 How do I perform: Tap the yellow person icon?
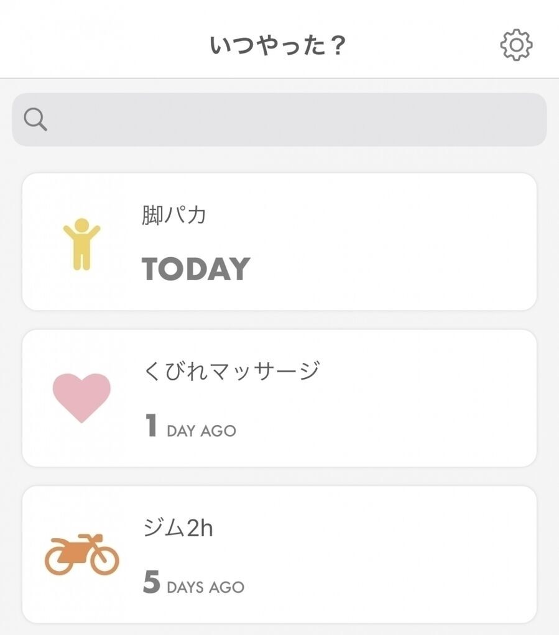81,244
